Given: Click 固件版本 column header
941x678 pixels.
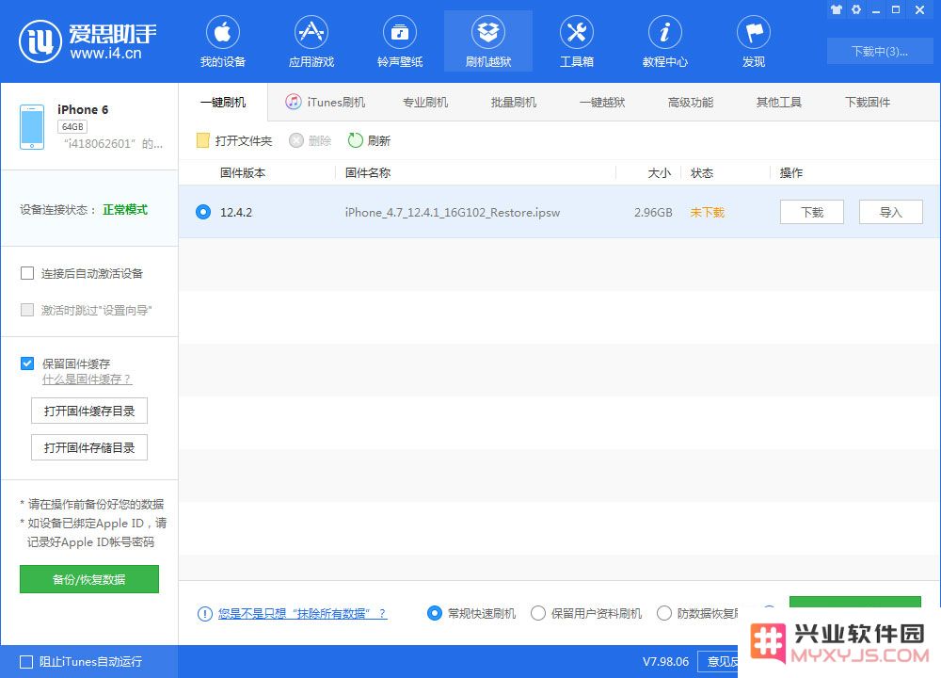Looking at the screenshot, I should [243, 173].
